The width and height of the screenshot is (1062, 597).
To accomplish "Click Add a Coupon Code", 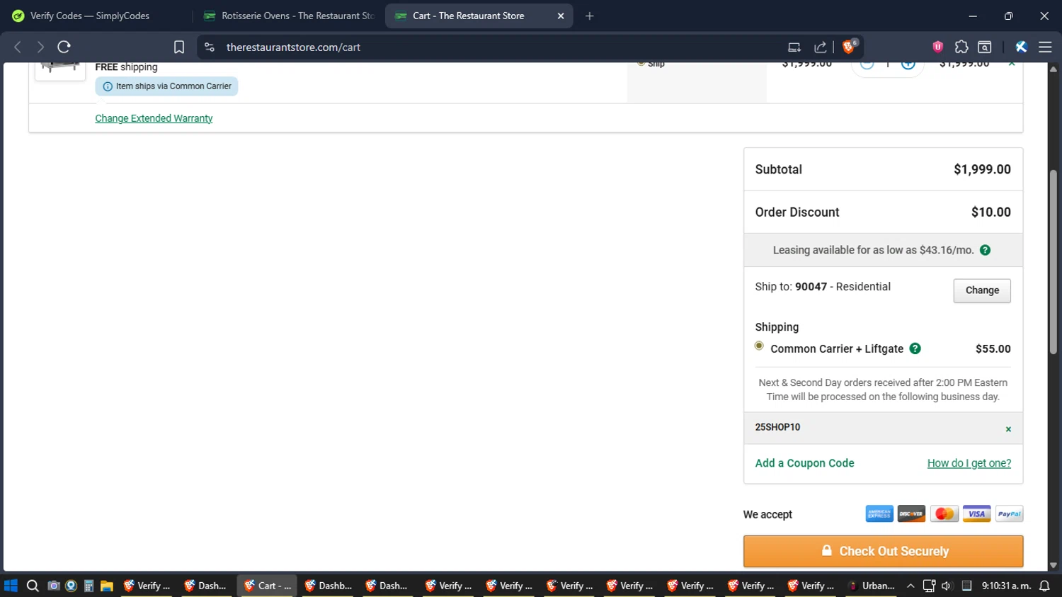I will (x=804, y=463).
